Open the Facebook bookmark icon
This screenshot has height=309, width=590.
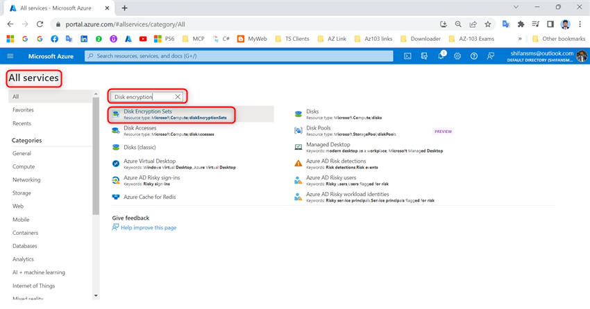click(x=55, y=39)
